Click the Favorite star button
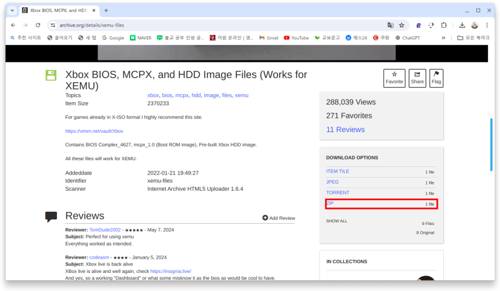The image size is (500, 291). coord(394,79)
